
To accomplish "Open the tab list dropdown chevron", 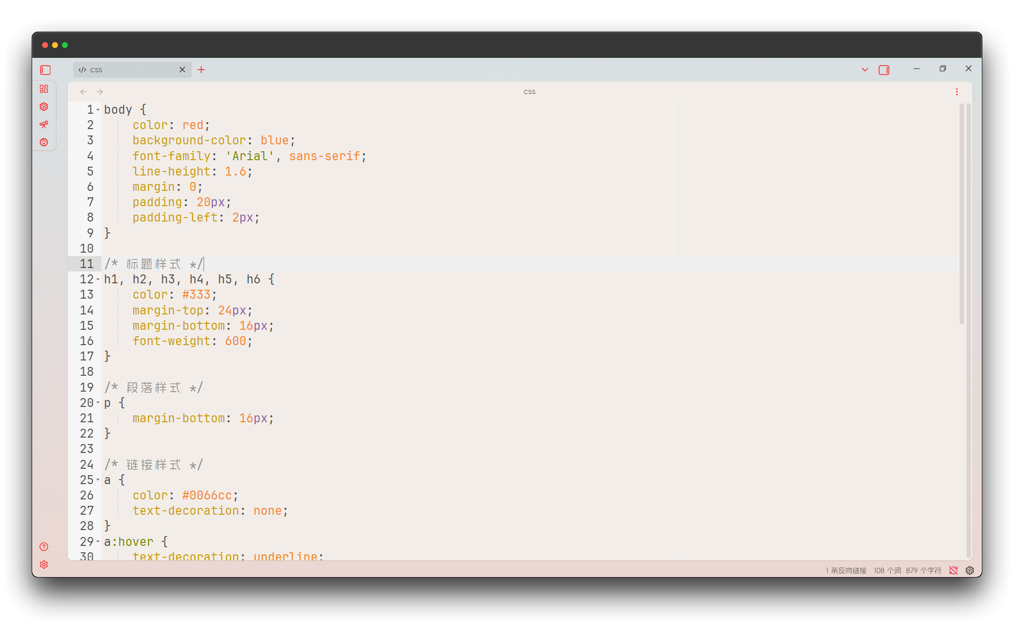I will click(865, 70).
